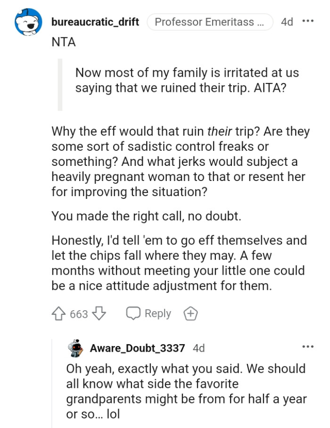Remove the upvote by tapping the up arrow again
This screenshot has height=428, width=330.
pyautogui.click(x=59, y=313)
